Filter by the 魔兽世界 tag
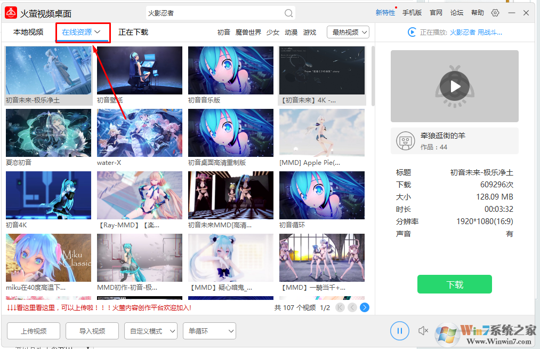This screenshot has width=540, height=349. tap(248, 32)
